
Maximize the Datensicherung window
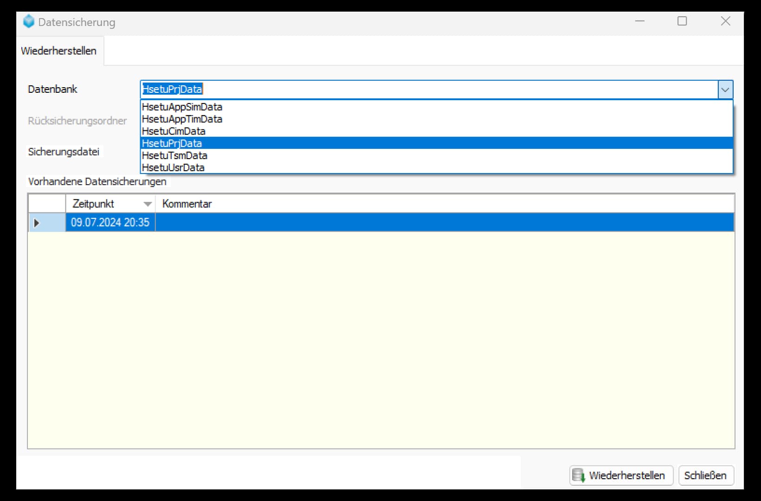coord(682,21)
